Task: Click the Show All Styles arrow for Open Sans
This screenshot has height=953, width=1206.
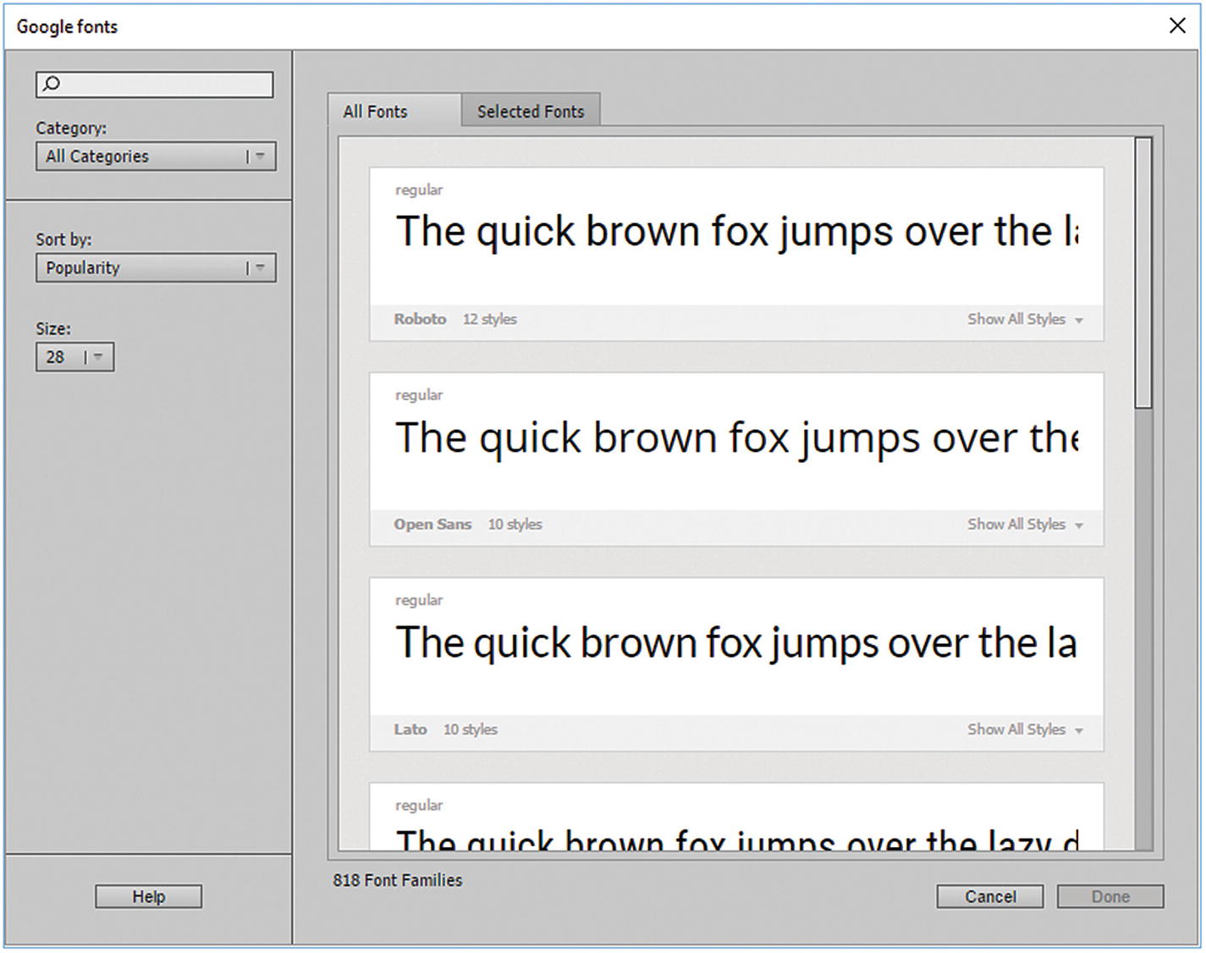Action: (x=1079, y=525)
